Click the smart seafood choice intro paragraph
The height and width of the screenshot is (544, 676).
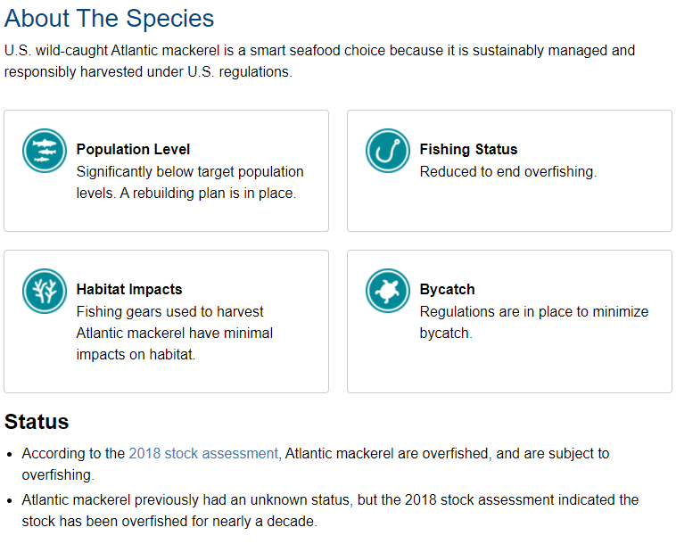[x=319, y=61]
